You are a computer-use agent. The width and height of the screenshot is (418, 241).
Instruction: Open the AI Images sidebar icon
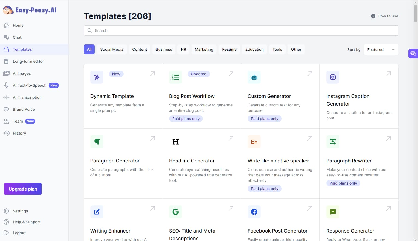tap(6, 73)
